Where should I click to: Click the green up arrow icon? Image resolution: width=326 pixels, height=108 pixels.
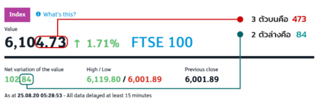point(77,44)
